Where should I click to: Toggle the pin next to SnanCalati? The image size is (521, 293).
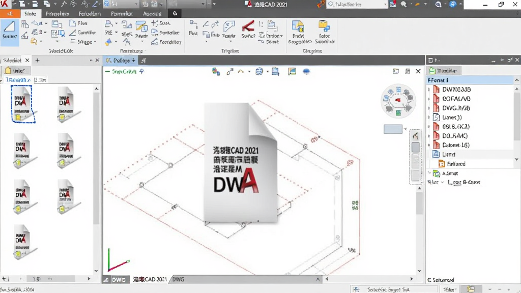pyautogui.click(x=141, y=71)
